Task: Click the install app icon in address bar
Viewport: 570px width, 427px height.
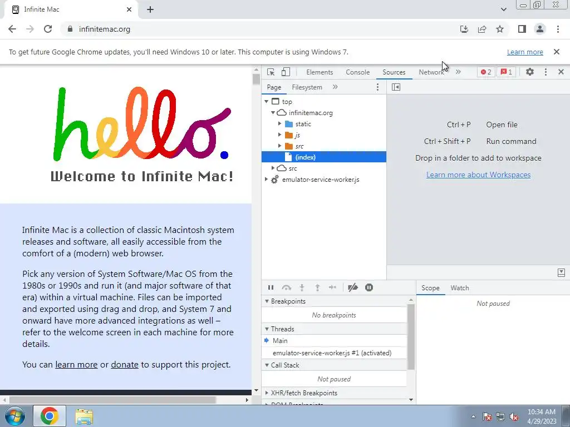Action: (464, 29)
